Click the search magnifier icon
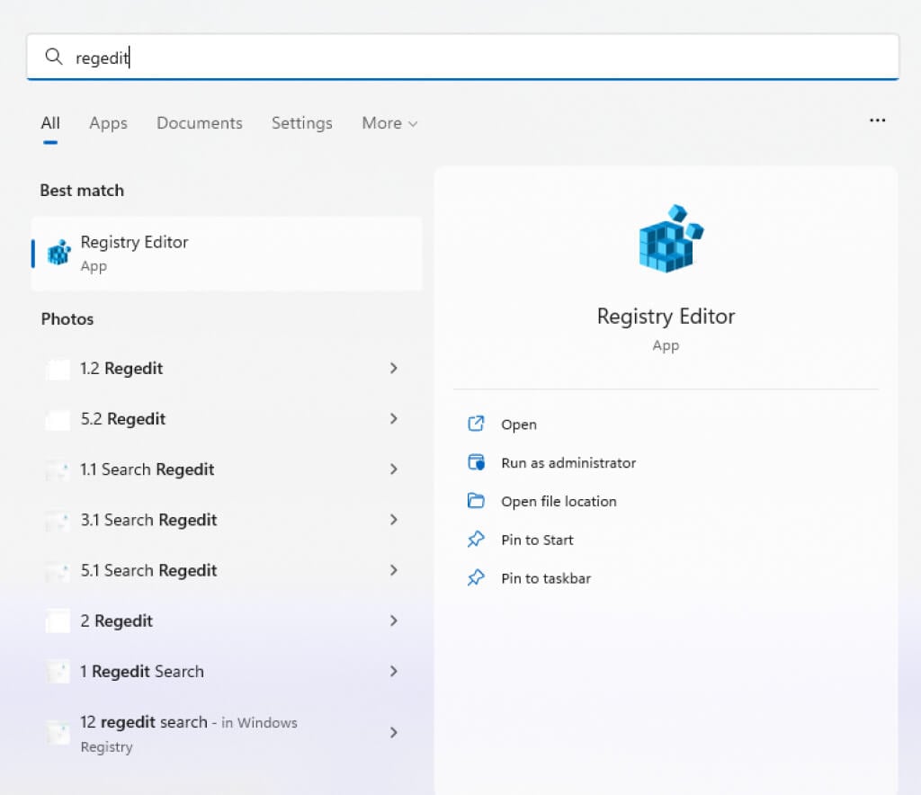This screenshot has width=921, height=795. coord(53,57)
